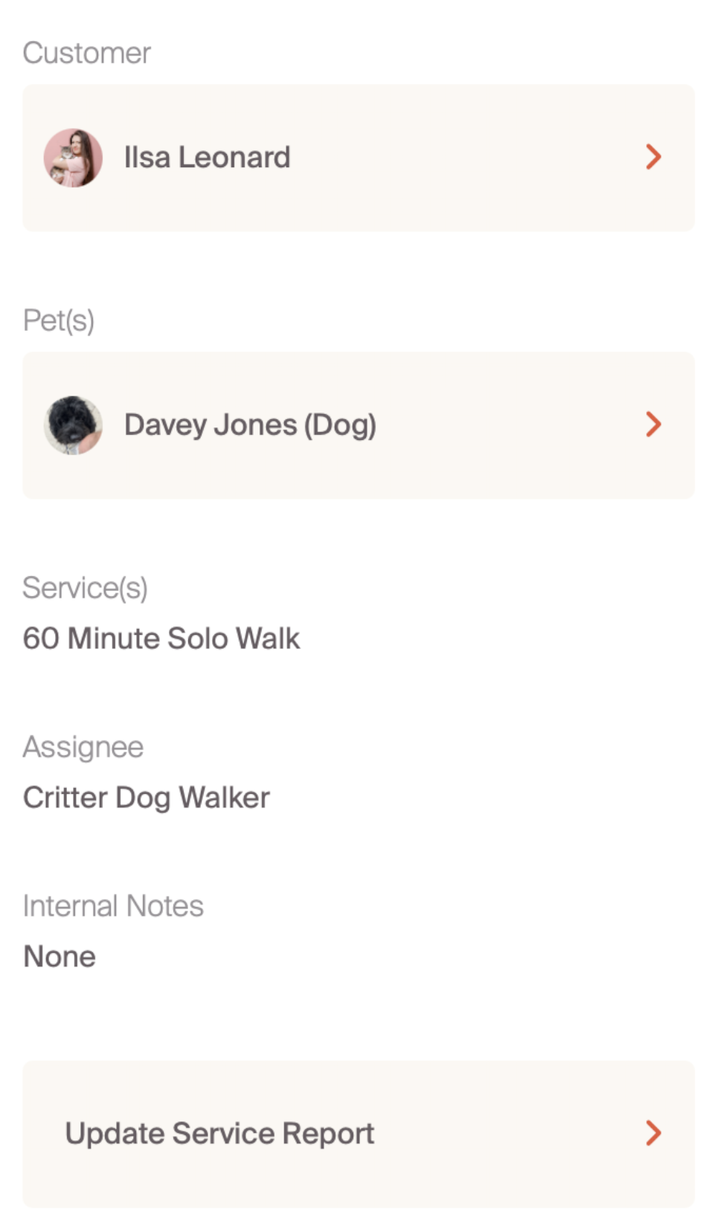Image resolution: width=723 pixels, height=1231 pixels.
Task: Click the Pet(s) section heading
Action: 59,320
